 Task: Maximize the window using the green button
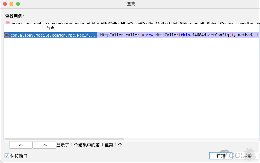click(x=18, y=4)
